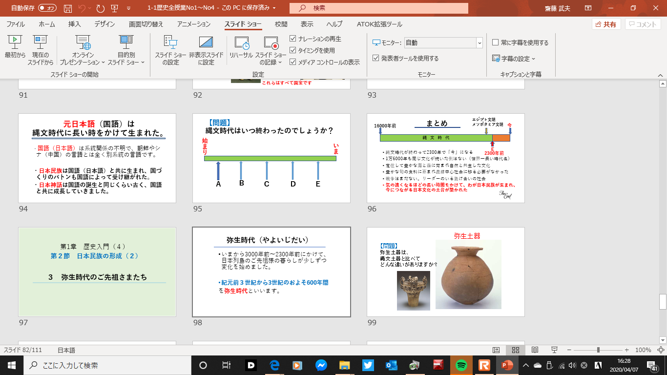Uncheck ナレーションの再生 checkbox
Image resolution: width=667 pixels, height=375 pixels.
coord(293,39)
